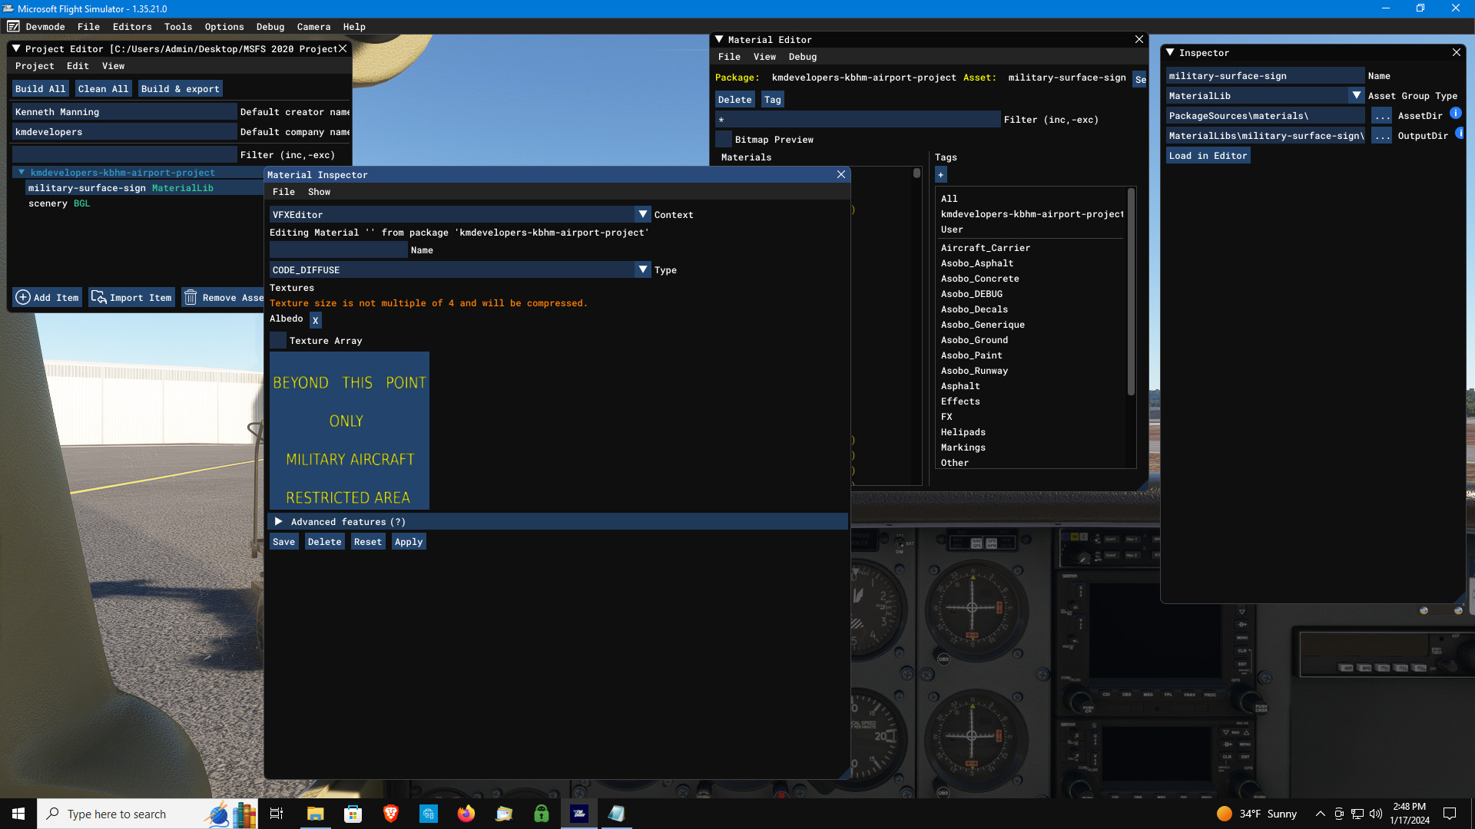1475x829 pixels.
Task: Click the Material Editor filter field
Action: (858, 119)
